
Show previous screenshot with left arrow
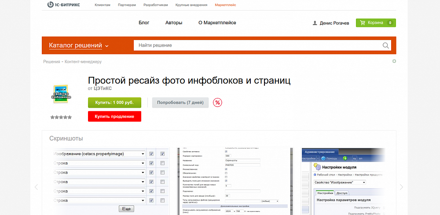click(x=36, y=187)
